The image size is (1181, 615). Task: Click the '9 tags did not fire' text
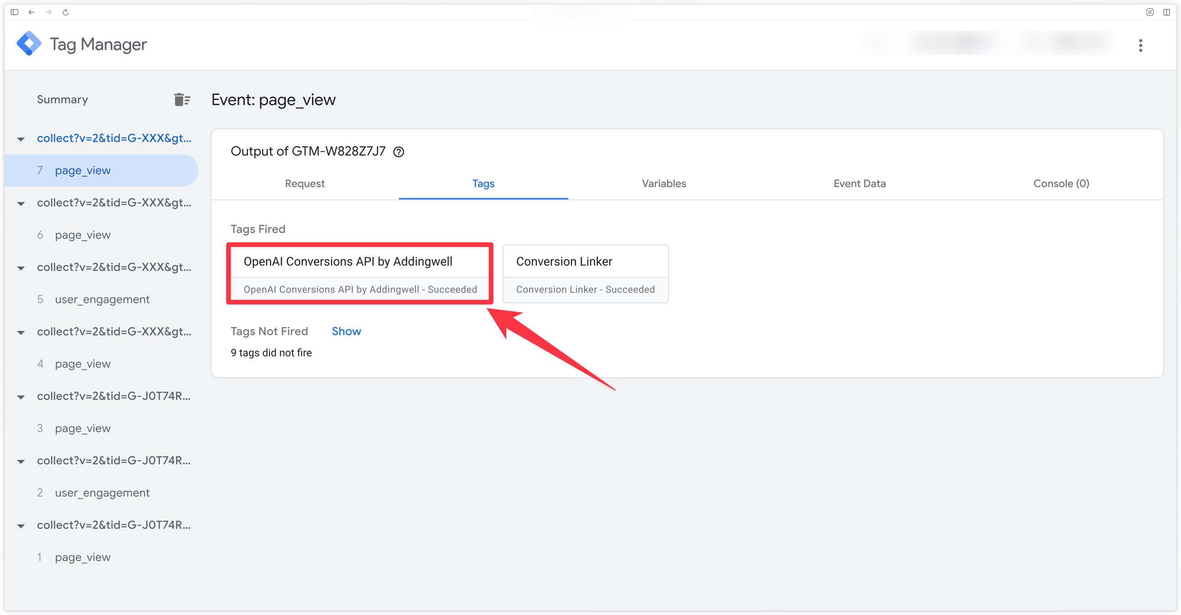271,353
